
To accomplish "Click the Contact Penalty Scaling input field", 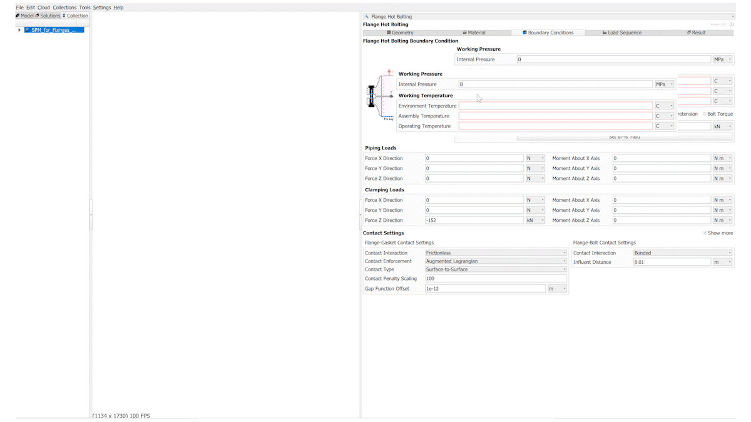I will [x=496, y=279].
